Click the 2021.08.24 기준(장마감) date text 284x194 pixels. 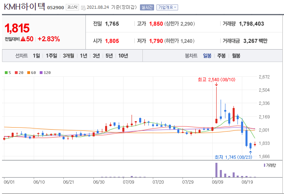pyautogui.click(x=112, y=7)
